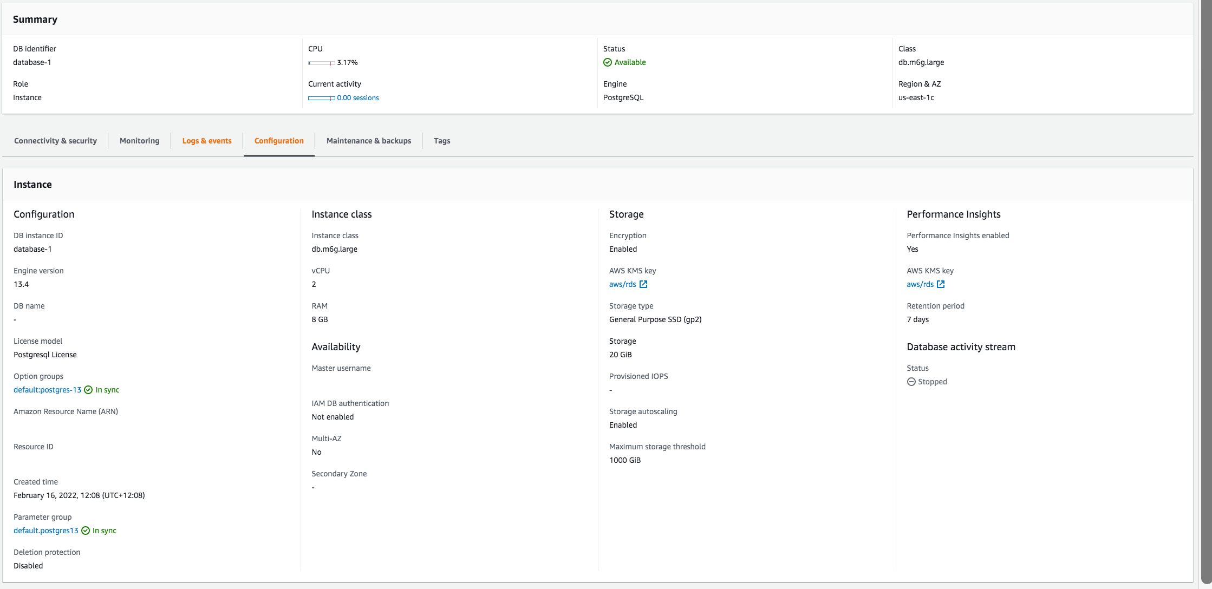
Task: Select the us-east-1c Region & AZ value
Action: [x=916, y=97]
